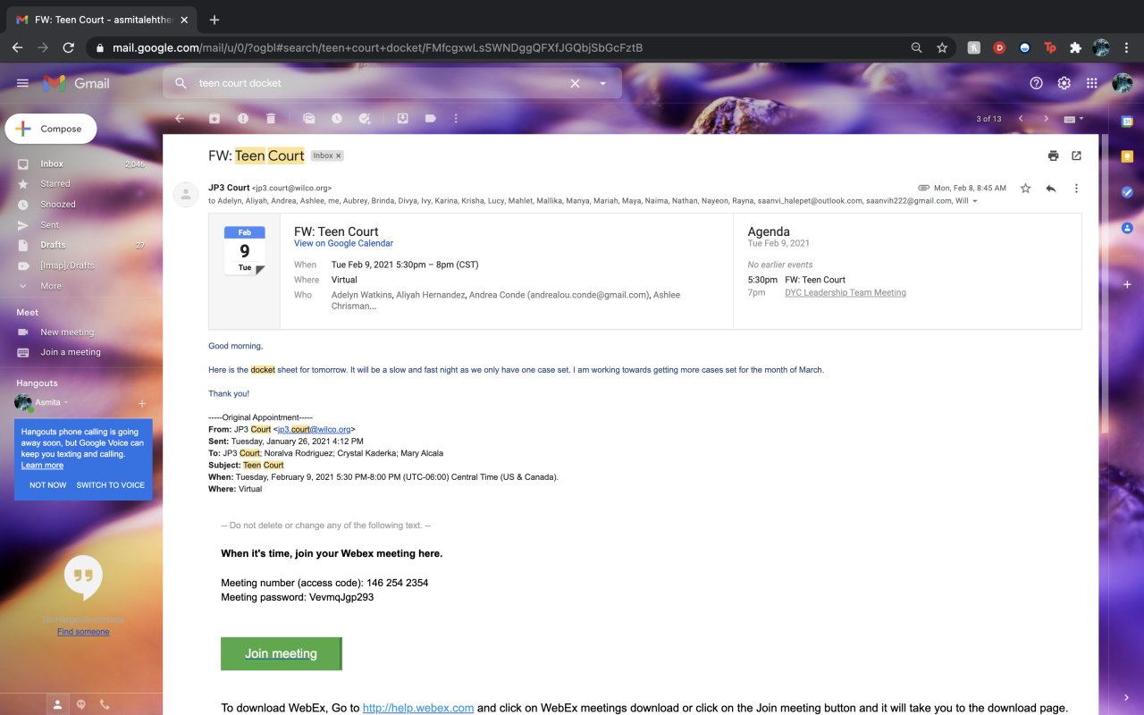Snooze this email conversation

click(336, 118)
